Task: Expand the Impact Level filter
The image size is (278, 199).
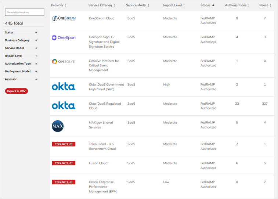Action: 36,56
